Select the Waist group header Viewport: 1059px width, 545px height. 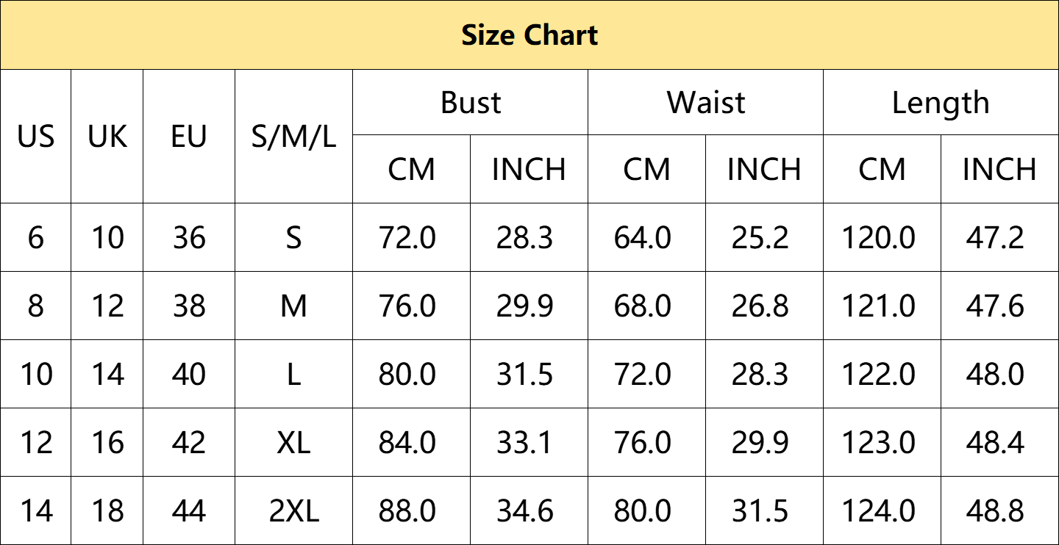click(705, 102)
